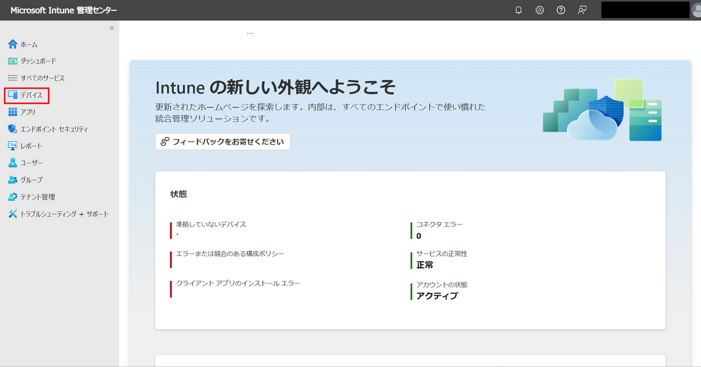
Task: Click アカウントの状態 status entry
Action: [x=442, y=285]
